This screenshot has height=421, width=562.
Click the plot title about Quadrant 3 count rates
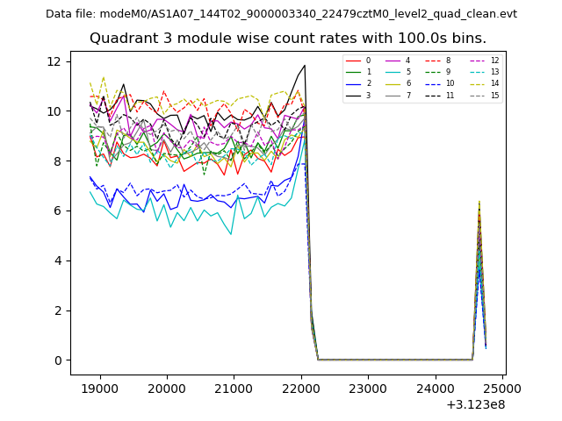tap(288, 39)
